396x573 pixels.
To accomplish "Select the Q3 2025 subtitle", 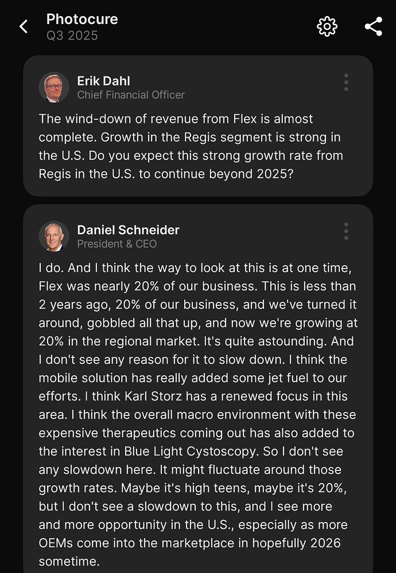I will pos(72,36).
